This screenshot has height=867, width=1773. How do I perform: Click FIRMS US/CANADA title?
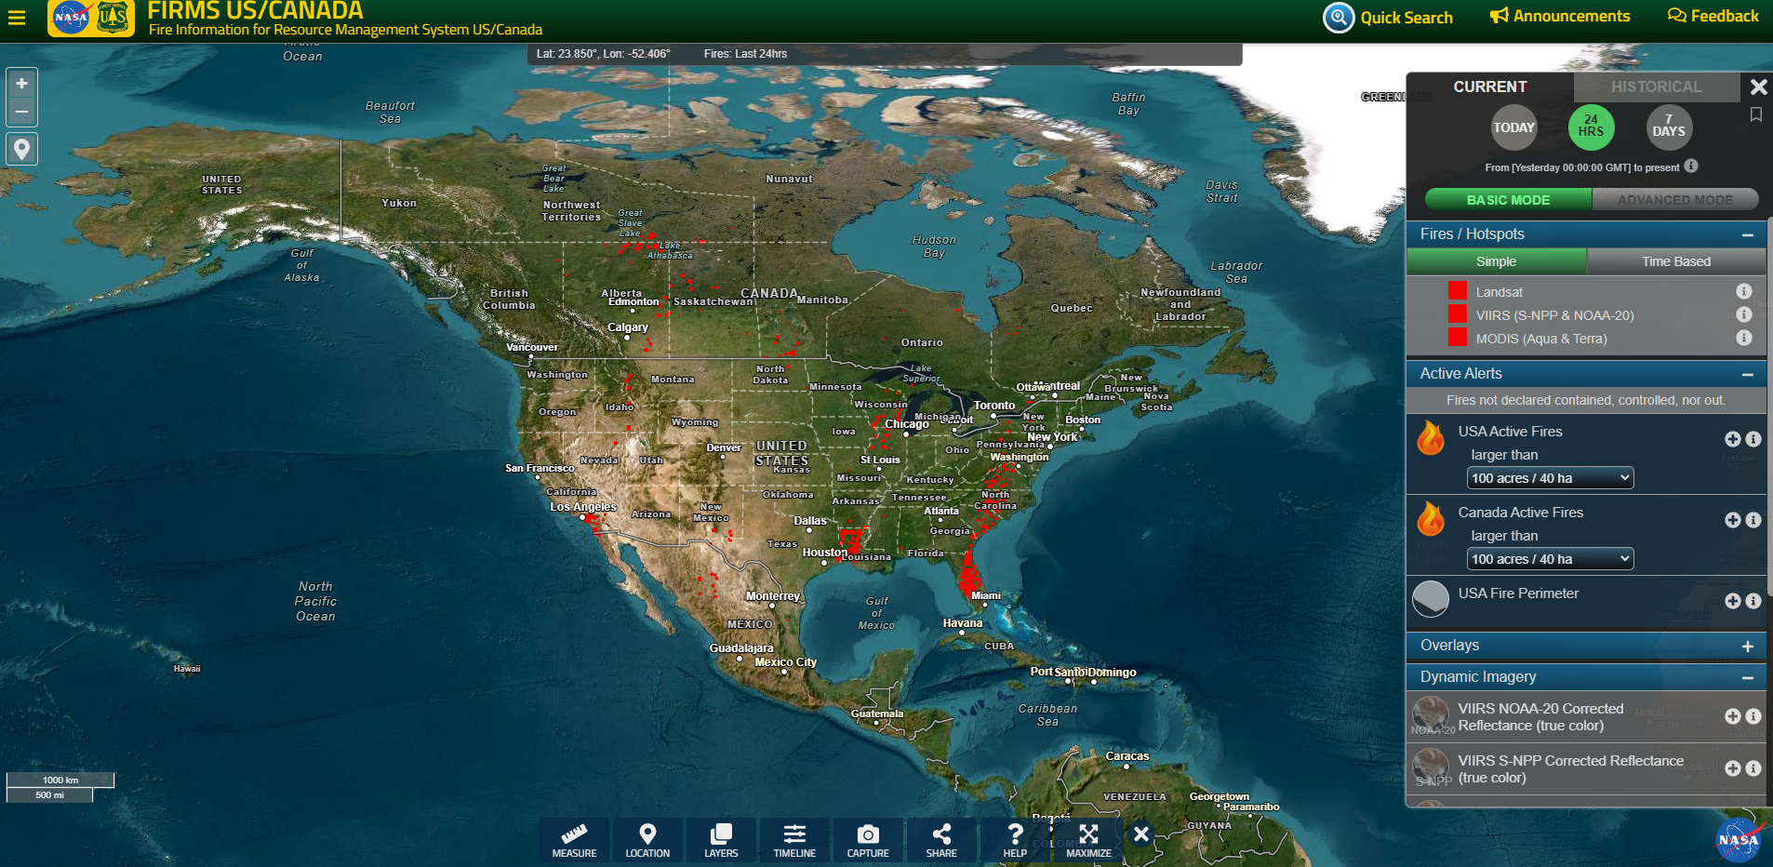pos(255,11)
